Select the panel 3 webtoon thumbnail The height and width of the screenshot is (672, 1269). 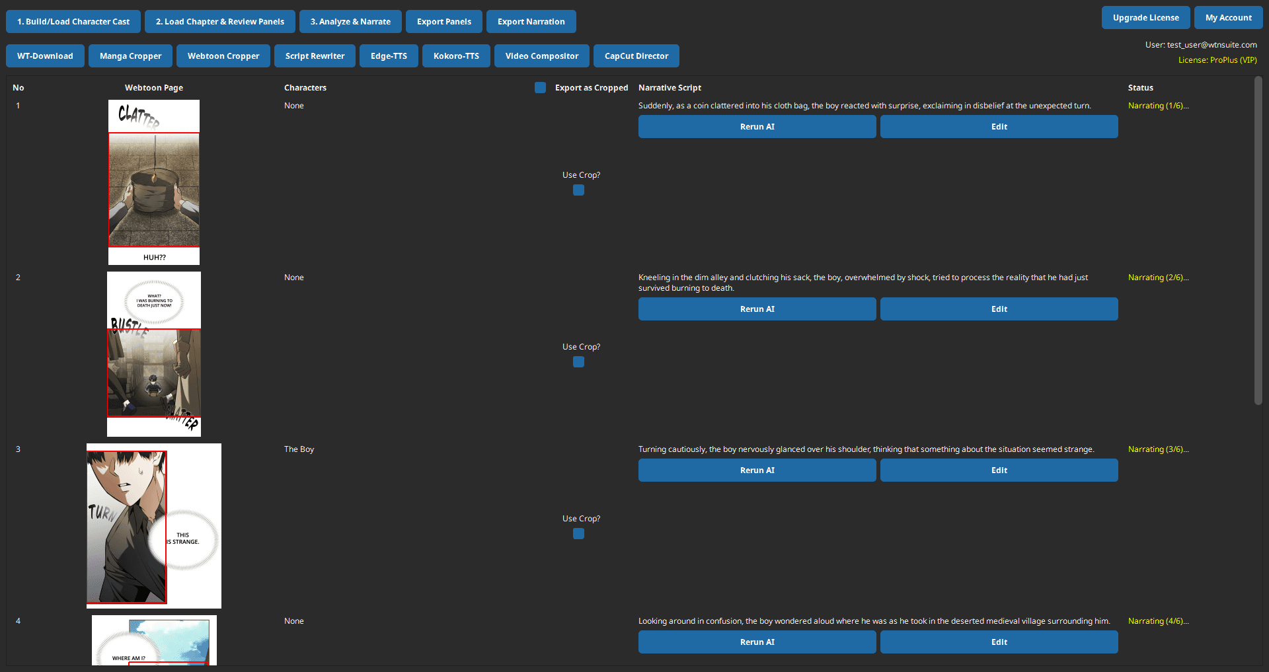153,525
